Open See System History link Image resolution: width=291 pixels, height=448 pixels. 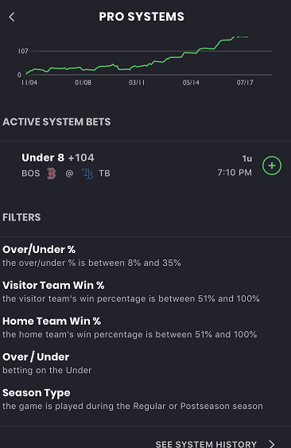pos(206,444)
